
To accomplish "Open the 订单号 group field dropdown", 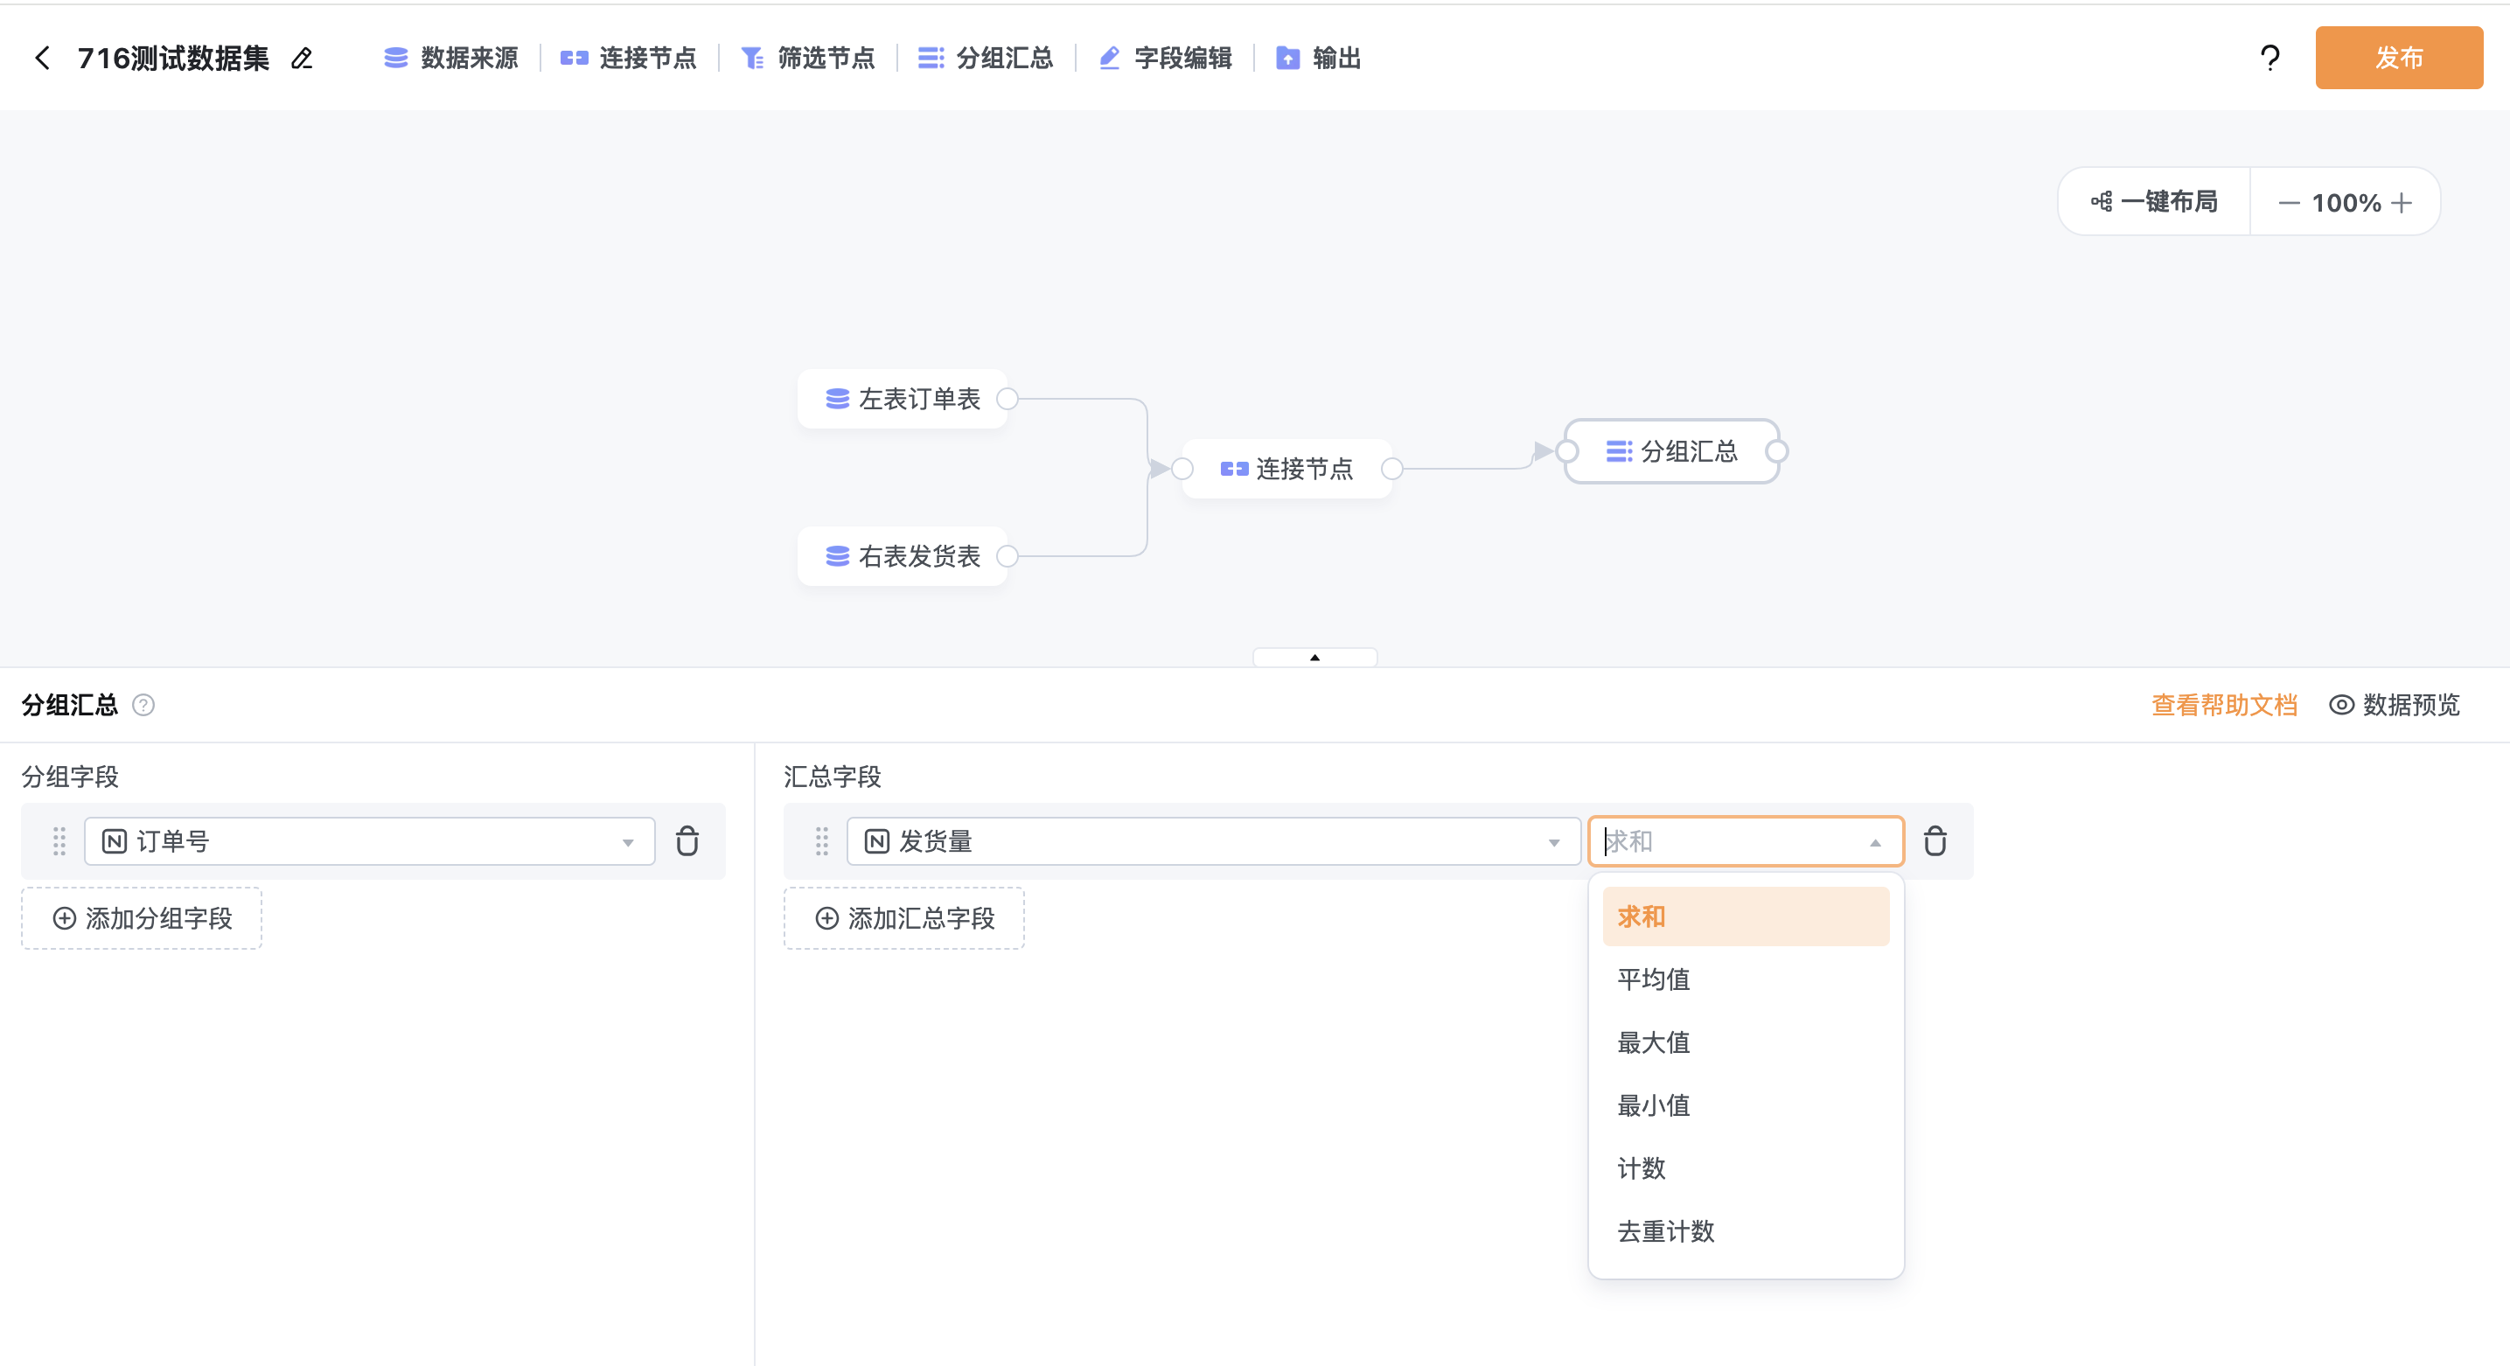I will coord(369,840).
